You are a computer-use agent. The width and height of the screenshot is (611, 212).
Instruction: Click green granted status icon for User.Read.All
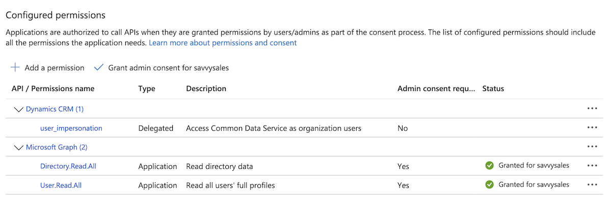(x=490, y=185)
